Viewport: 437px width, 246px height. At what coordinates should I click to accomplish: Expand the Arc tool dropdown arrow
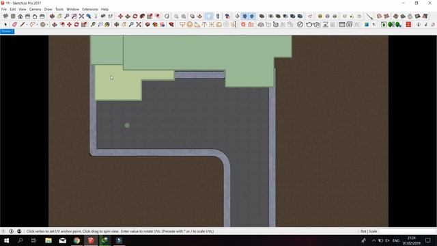pyautogui.click(x=37, y=25)
